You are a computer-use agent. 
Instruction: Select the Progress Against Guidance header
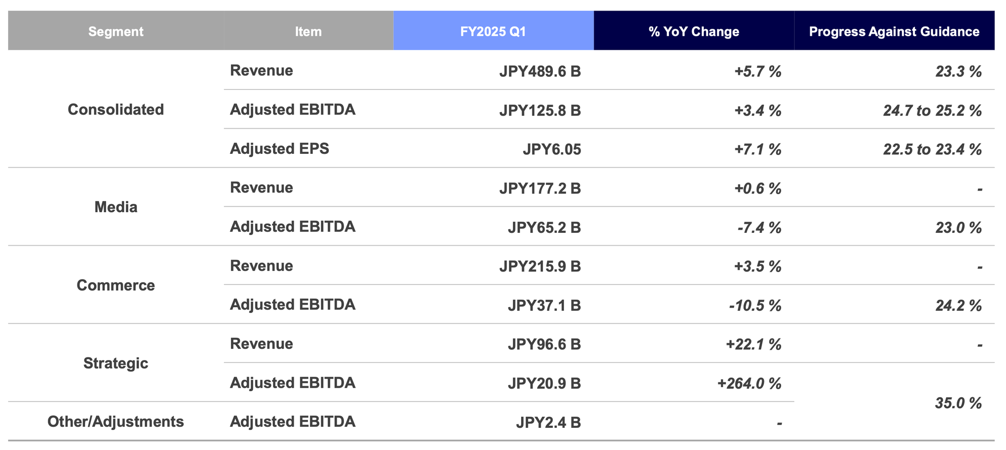point(894,32)
